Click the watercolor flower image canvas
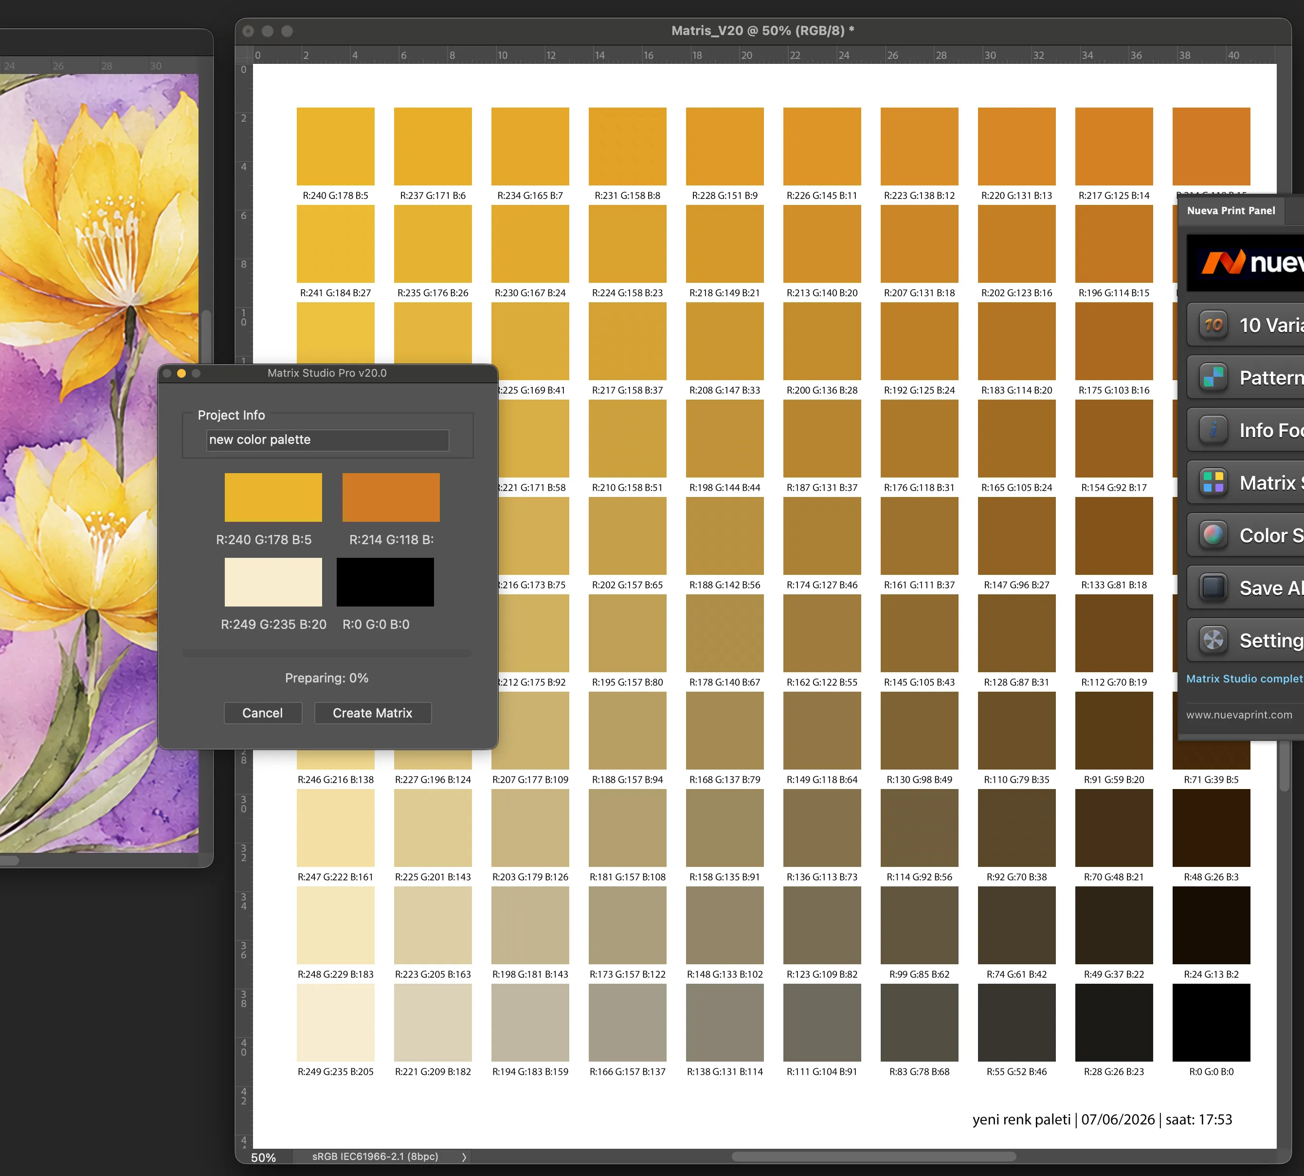 pos(99,462)
